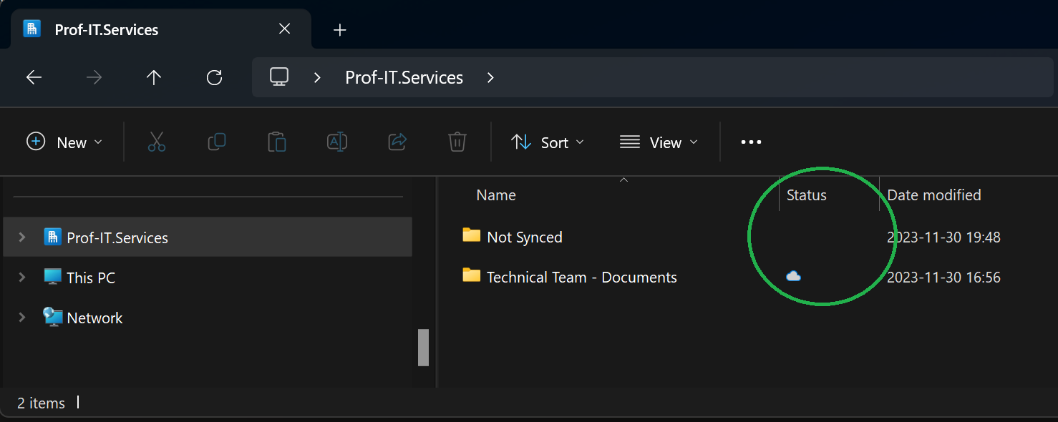The image size is (1058, 422).
Task: Click the Refresh button
Action: [214, 77]
